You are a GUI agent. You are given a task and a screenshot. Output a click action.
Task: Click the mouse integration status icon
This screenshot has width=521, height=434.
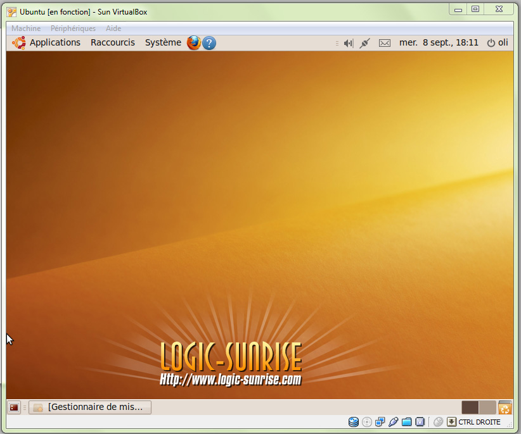point(438,422)
